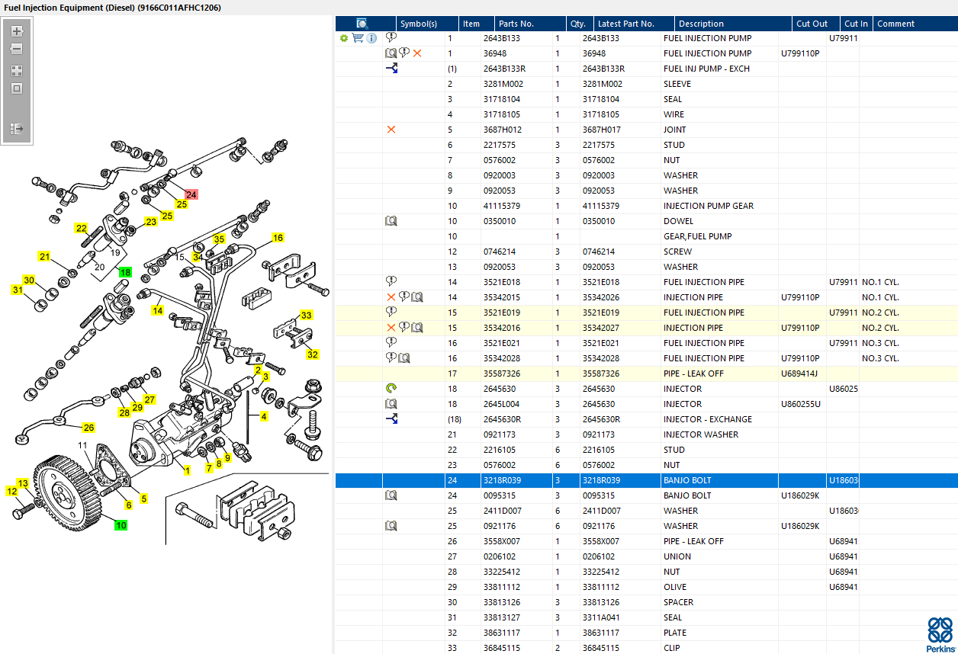Sort by Description column header
This screenshot has height=654, width=958.
[733, 24]
